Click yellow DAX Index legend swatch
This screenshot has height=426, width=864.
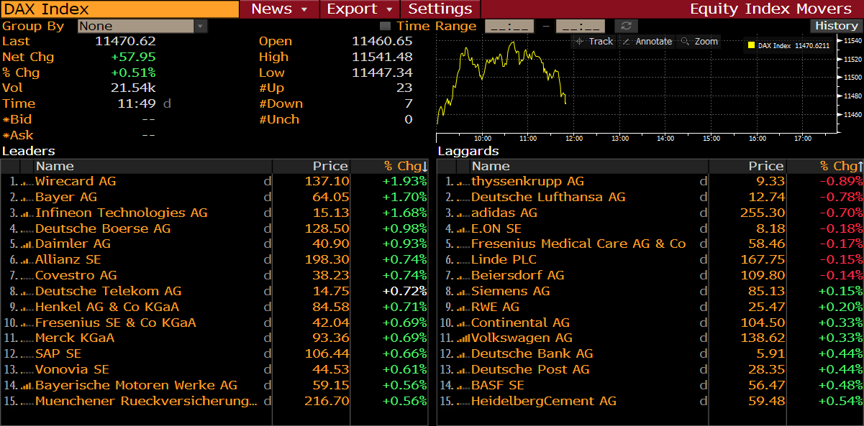[751, 45]
